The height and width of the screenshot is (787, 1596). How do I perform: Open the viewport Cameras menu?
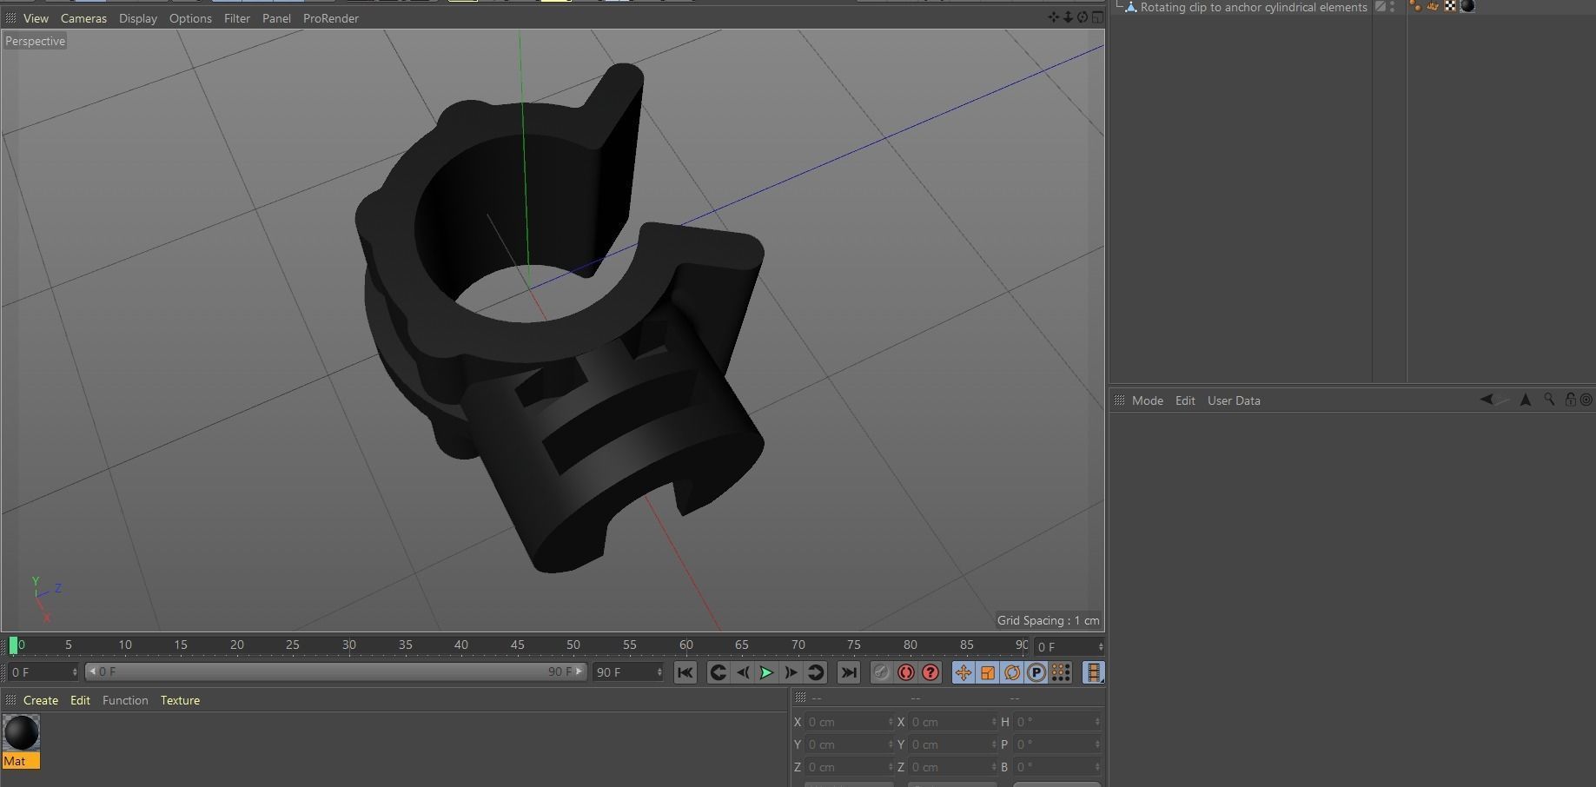pos(83,18)
